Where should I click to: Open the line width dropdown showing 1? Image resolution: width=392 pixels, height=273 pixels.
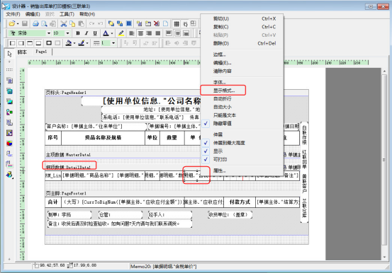(113, 43)
